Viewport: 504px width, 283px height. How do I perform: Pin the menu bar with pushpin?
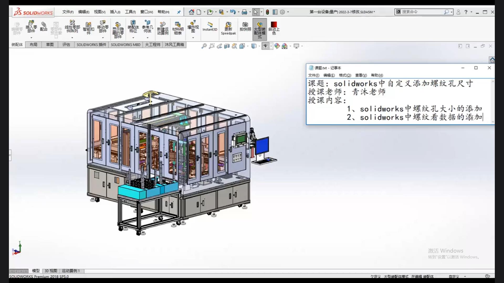pyautogui.click(x=179, y=12)
